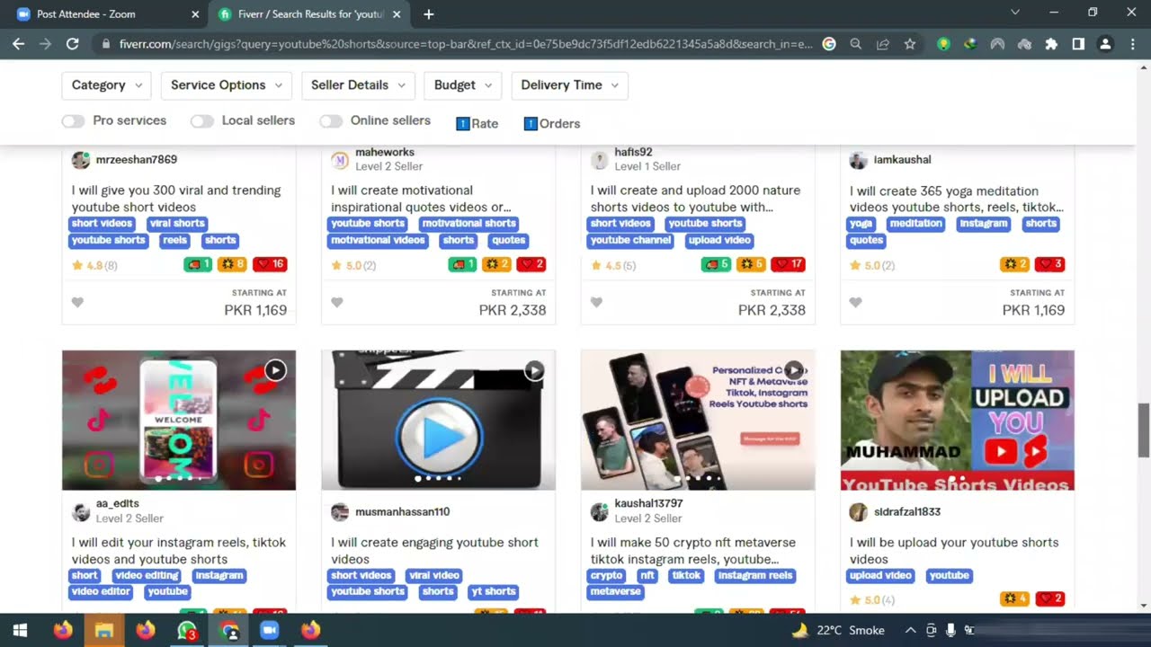Click 'meditation' tag on iamkaushal gig
The image size is (1151, 647).
(916, 223)
